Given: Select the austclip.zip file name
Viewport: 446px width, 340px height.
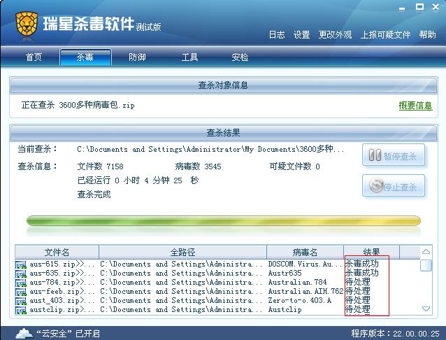Looking at the screenshot, I should point(62,310).
